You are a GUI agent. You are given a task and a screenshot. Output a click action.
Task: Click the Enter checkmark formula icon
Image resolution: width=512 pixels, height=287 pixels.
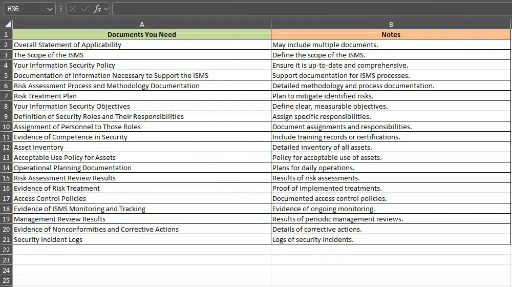[x=84, y=9]
